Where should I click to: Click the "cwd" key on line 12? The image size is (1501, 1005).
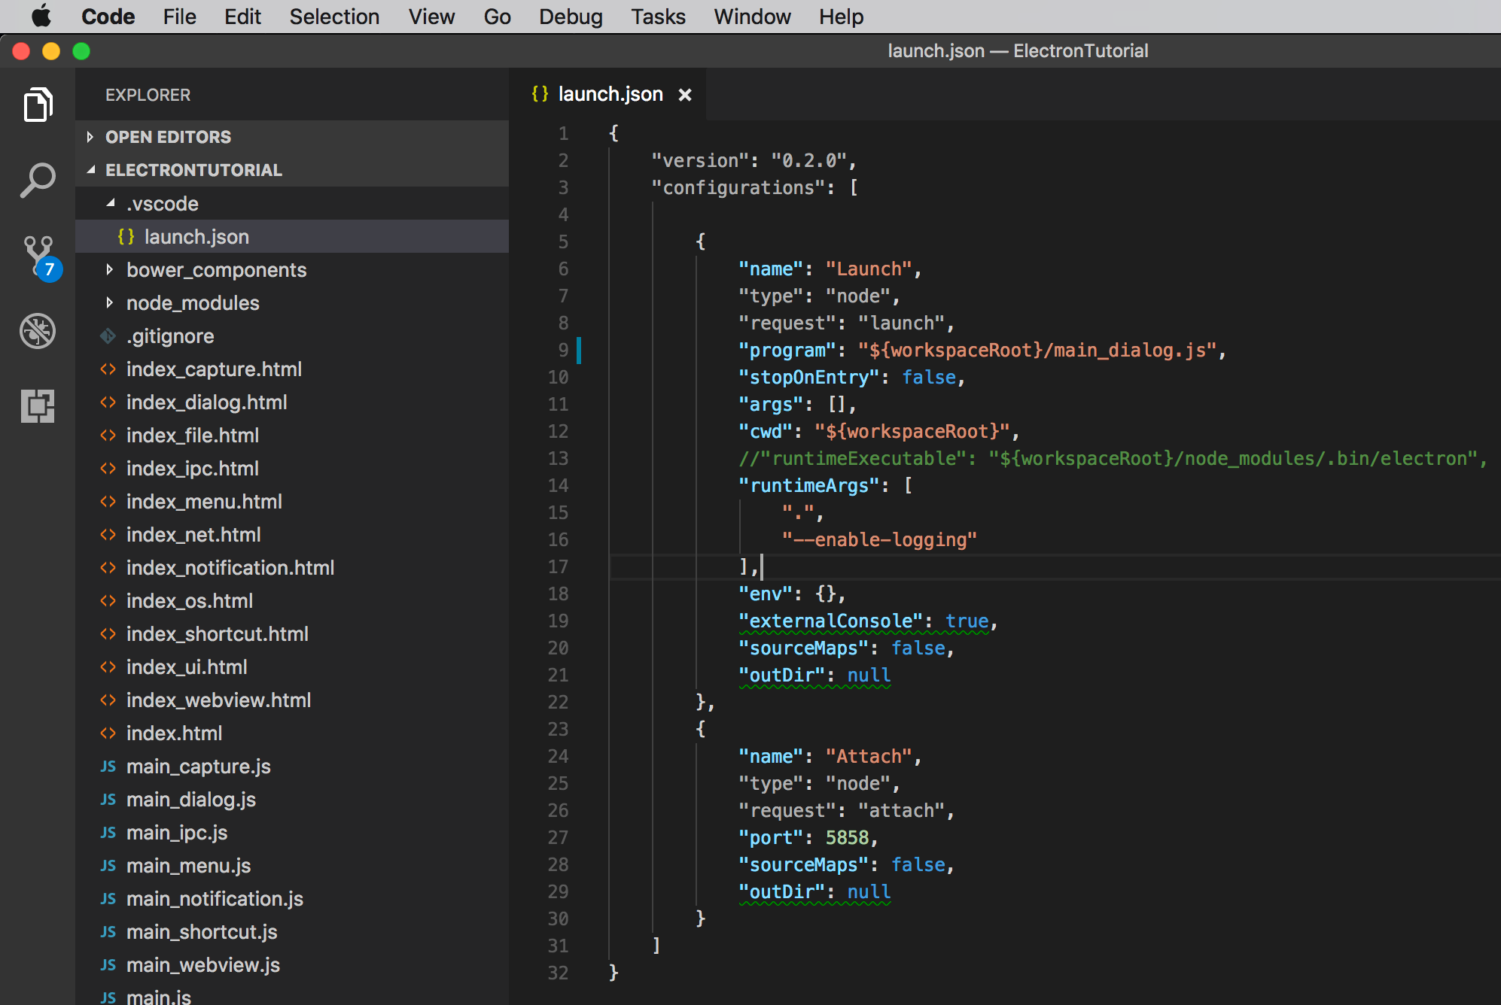[x=765, y=432]
